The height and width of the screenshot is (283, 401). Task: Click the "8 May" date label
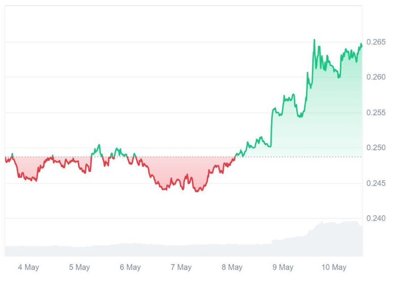(232, 267)
